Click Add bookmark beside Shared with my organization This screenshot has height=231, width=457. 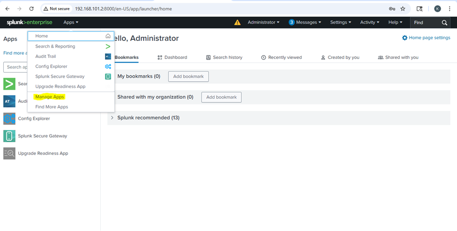coord(222,97)
